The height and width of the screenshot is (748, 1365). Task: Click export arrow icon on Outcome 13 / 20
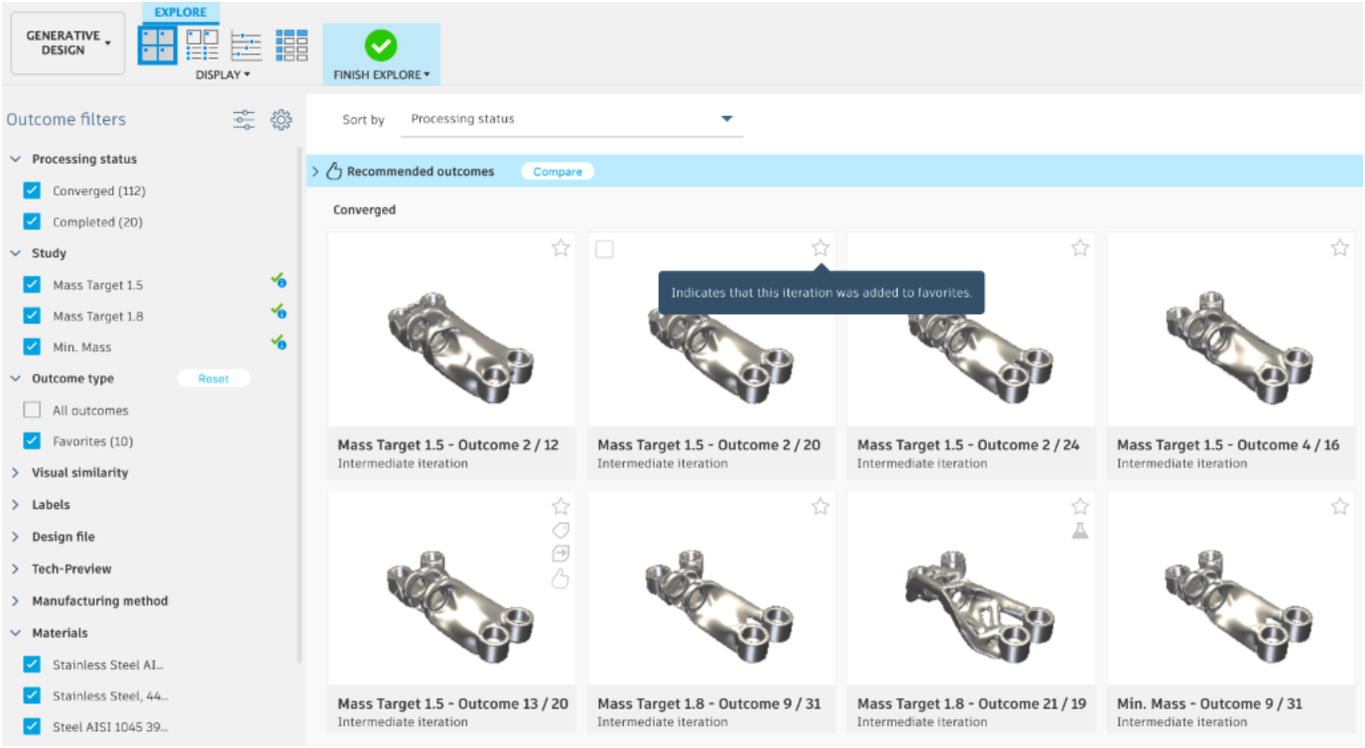[560, 554]
